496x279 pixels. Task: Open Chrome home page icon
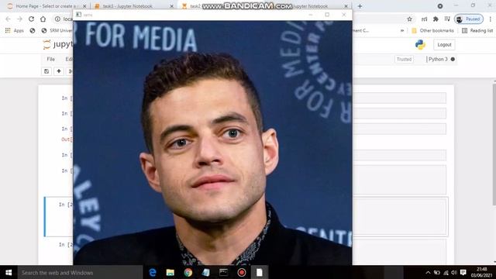pos(43,19)
